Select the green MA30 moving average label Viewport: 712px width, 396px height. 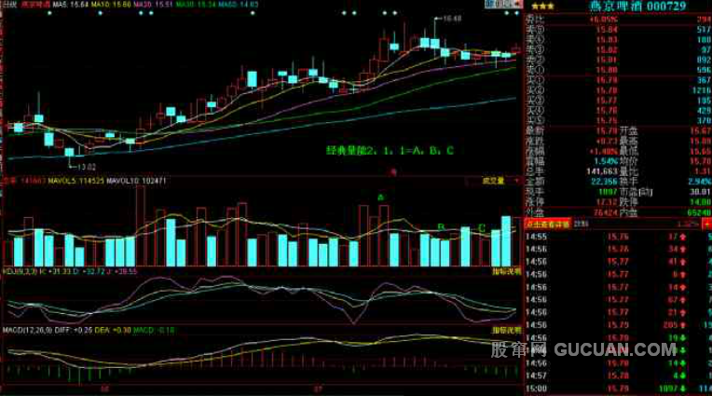195,5
